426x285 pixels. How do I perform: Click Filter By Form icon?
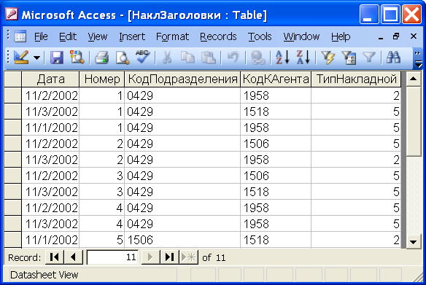349,58
